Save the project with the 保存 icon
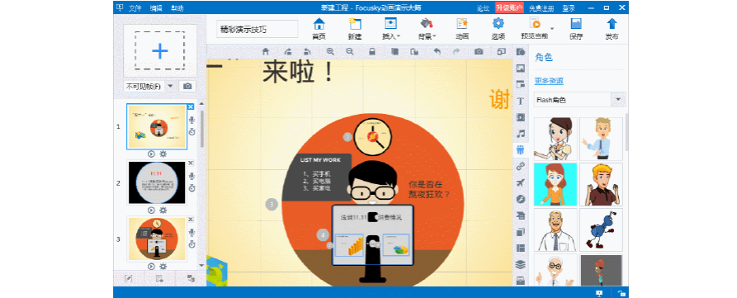This screenshot has width=737, height=298. tap(576, 29)
